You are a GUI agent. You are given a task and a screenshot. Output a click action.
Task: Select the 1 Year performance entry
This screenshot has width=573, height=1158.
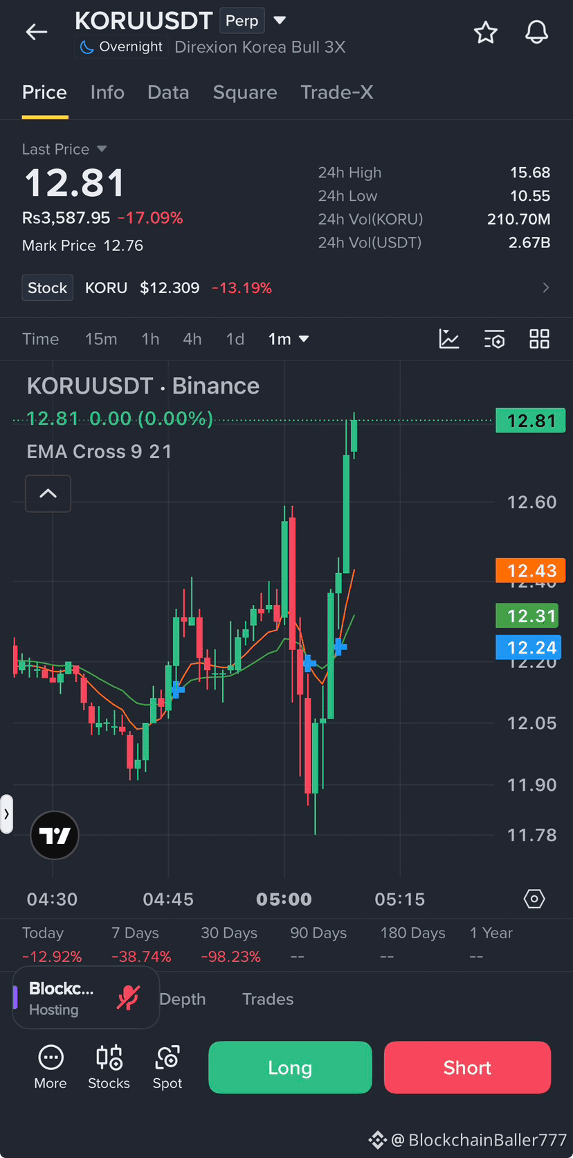491,945
